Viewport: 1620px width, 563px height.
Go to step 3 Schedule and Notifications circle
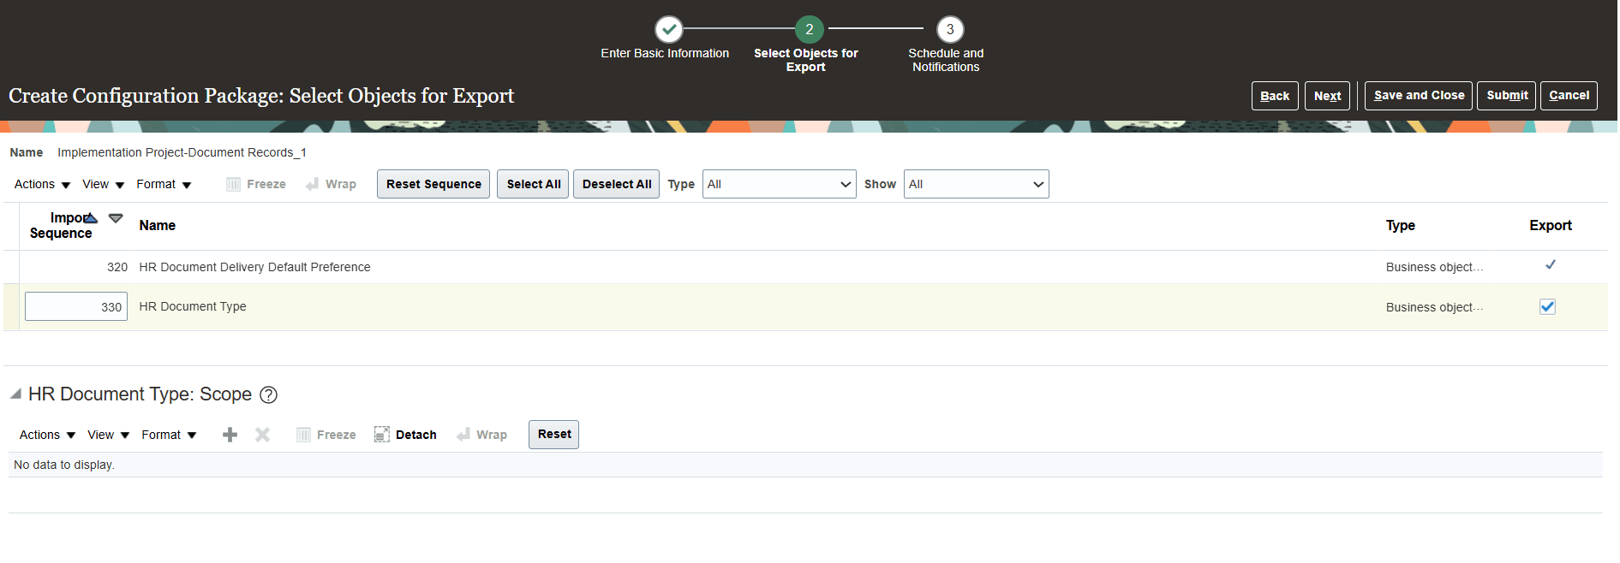point(949,30)
